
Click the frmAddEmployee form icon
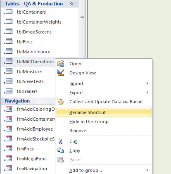click(x=8, y=129)
